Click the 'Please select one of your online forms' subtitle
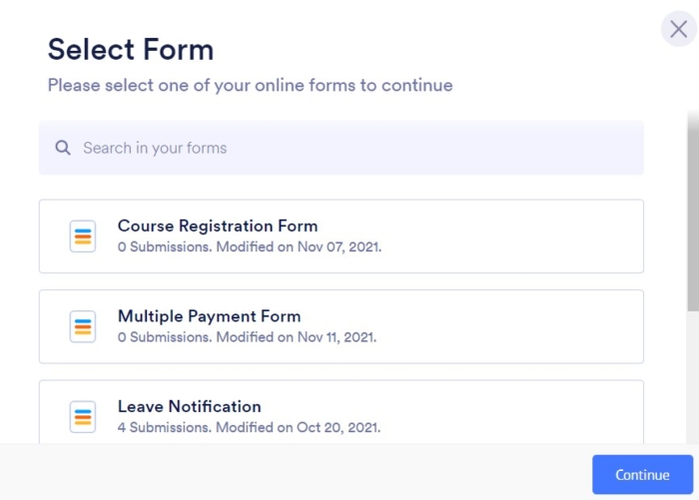Viewport: 699px width, 500px height. tap(250, 86)
